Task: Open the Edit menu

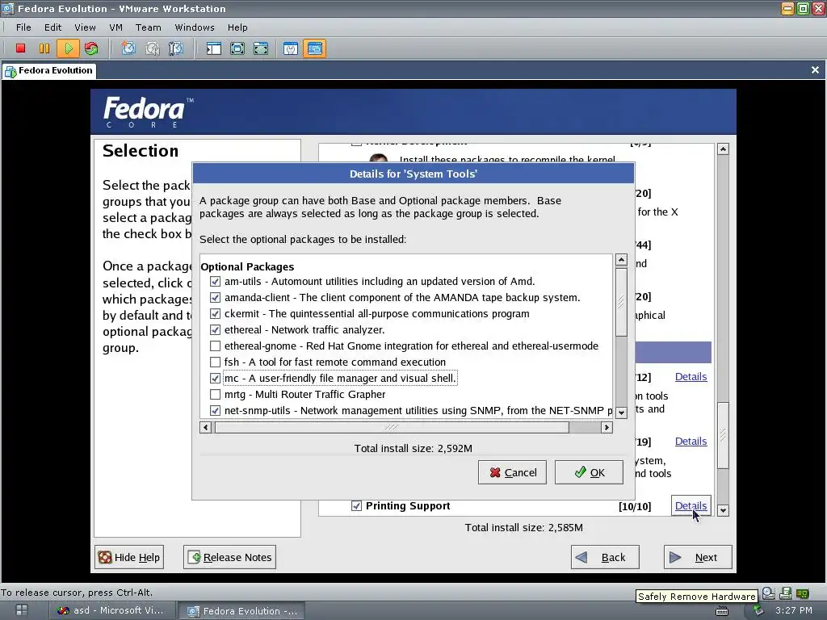Action: point(52,27)
